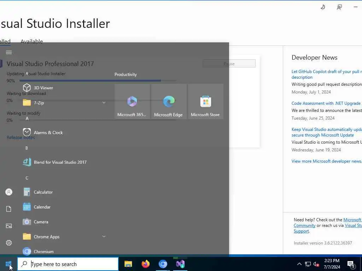Expand the Chrome Apps folder chevron
This screenshot has height=271, width=362.
click(104, 236)
